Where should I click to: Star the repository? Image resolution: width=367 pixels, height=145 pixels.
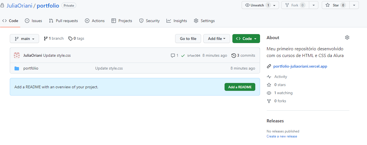coord(336,5)
